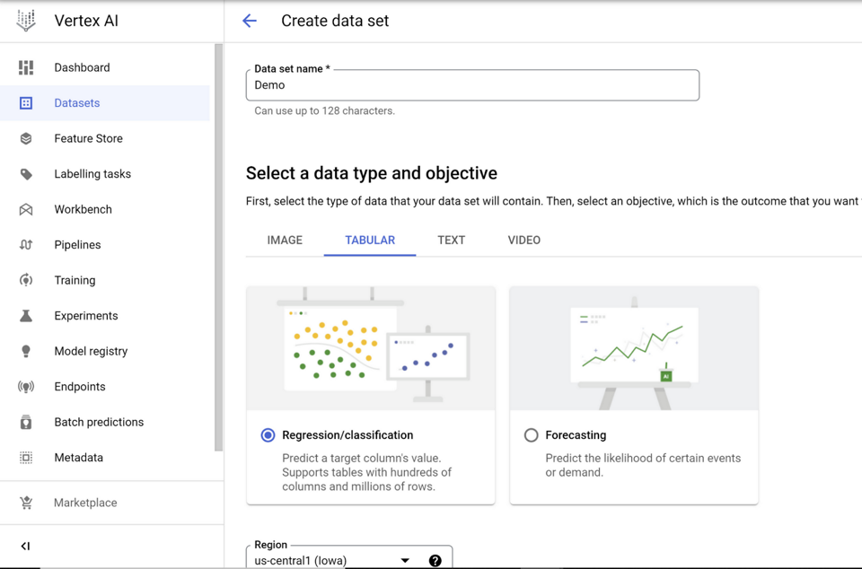The width and height of the screenshot is (862, 569).
Task: Switch to the TEXT tab
Action: 451,241
